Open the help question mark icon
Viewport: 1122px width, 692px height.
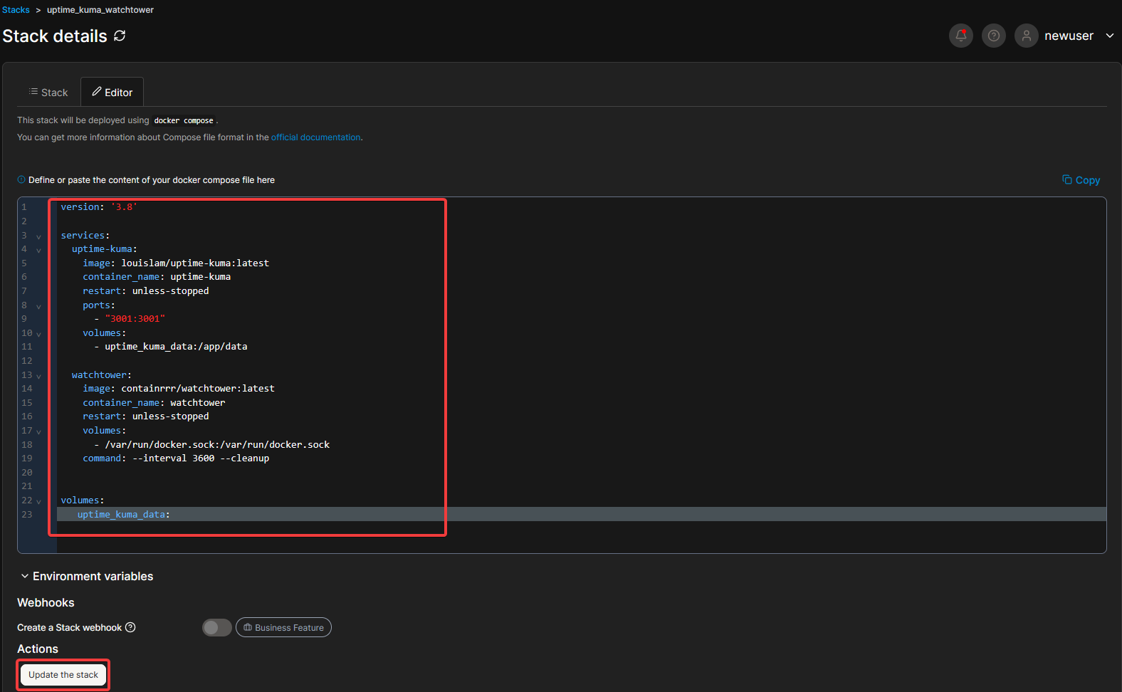(993, 36)
